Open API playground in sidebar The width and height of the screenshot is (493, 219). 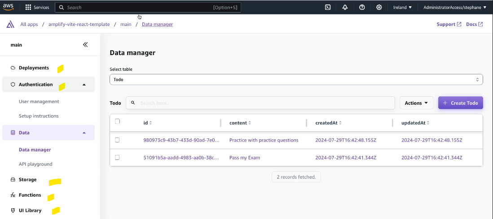35,164
